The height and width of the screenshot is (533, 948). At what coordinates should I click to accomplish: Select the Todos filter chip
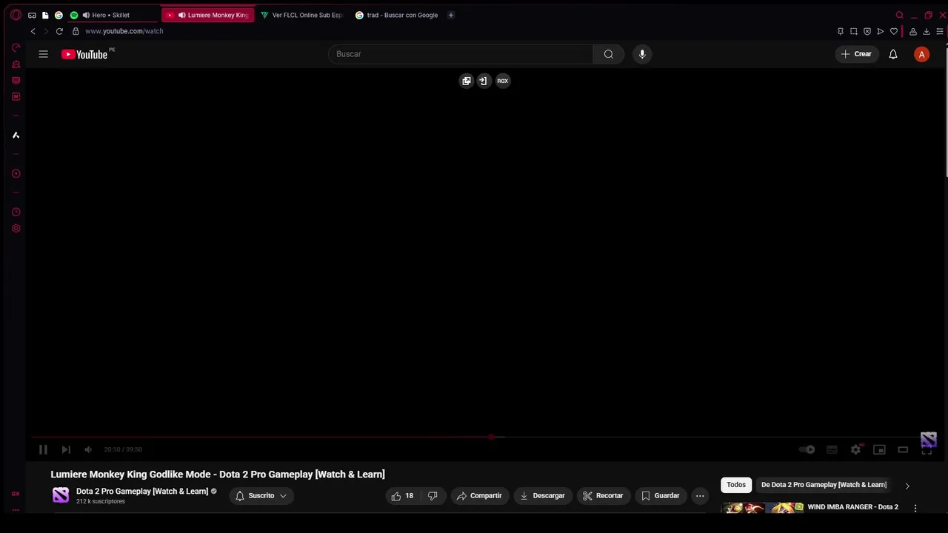click(736, 485)
